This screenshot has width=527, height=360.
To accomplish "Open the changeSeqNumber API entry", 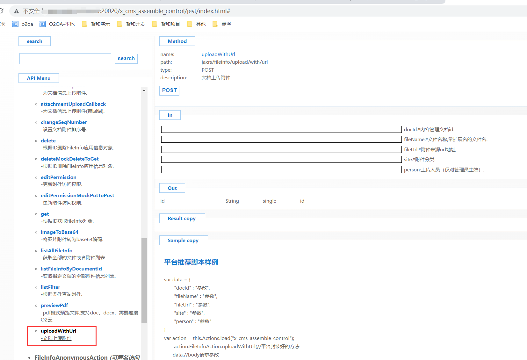I will [64, 122].
